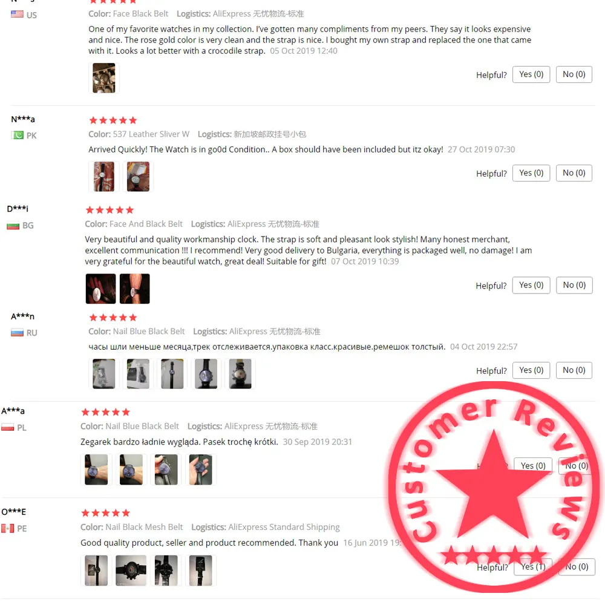Mark the US crocodile strap review helpful with Yes
The width and height of the screenshot is (605, 605).
click(531, 74)
